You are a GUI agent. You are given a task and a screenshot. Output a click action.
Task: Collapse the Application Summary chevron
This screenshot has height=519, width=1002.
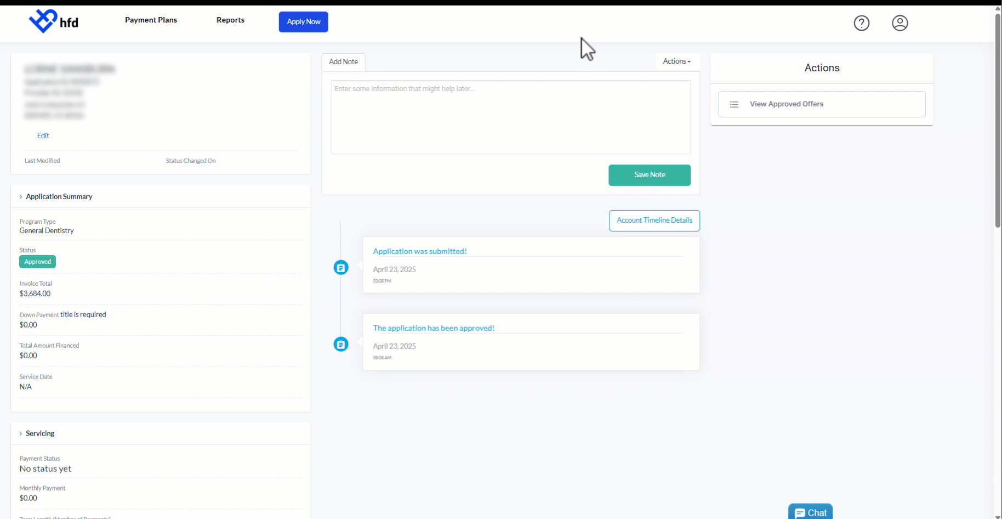pyautogui.click(x=21, y=196)
